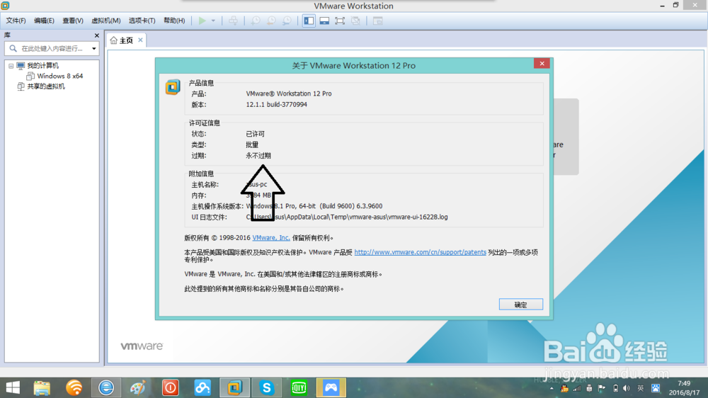Image resolution: width=708 pixels, height=398 pixels.
Task: Open the 编辑(E) menu
Action: [44, 21]
